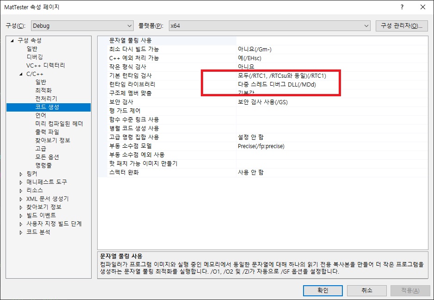Click the help question mark button
The height and width of the screenshot is (300, 434).
[x=402, y=7]
